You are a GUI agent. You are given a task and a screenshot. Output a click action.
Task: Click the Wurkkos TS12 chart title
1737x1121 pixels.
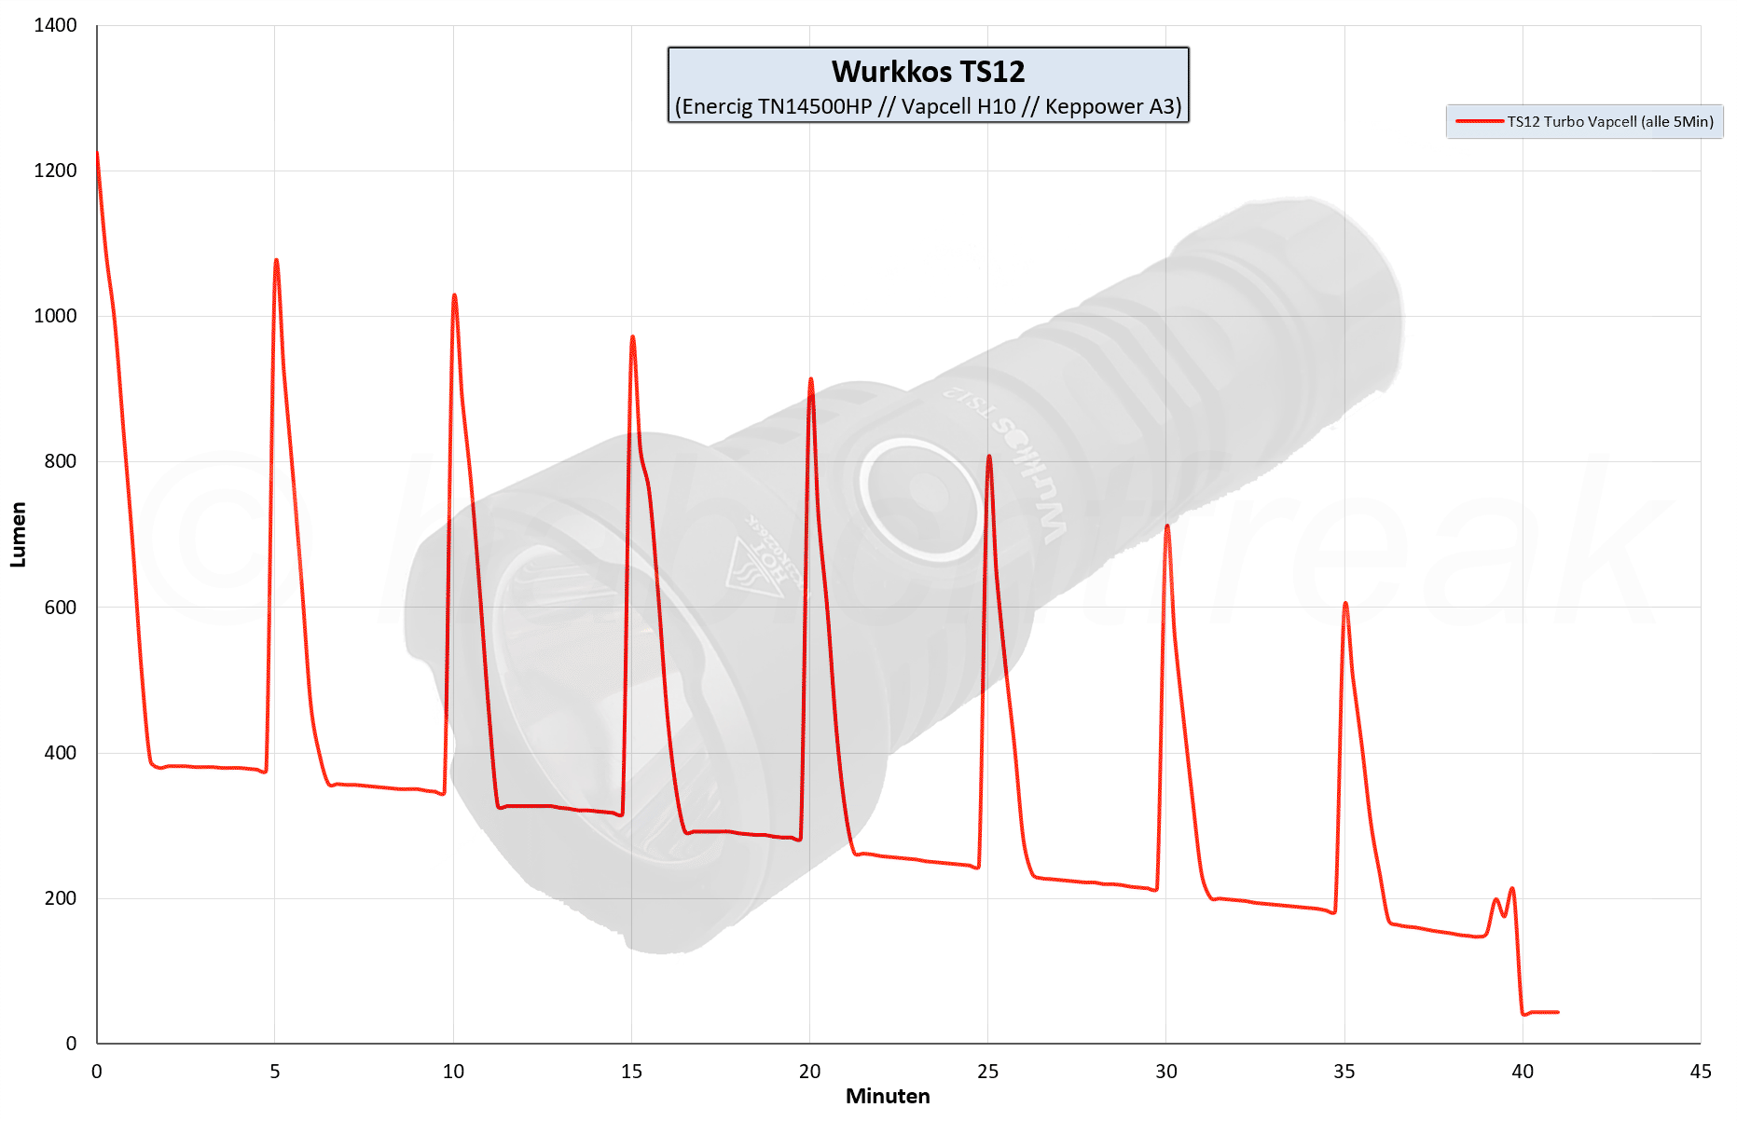928,72
